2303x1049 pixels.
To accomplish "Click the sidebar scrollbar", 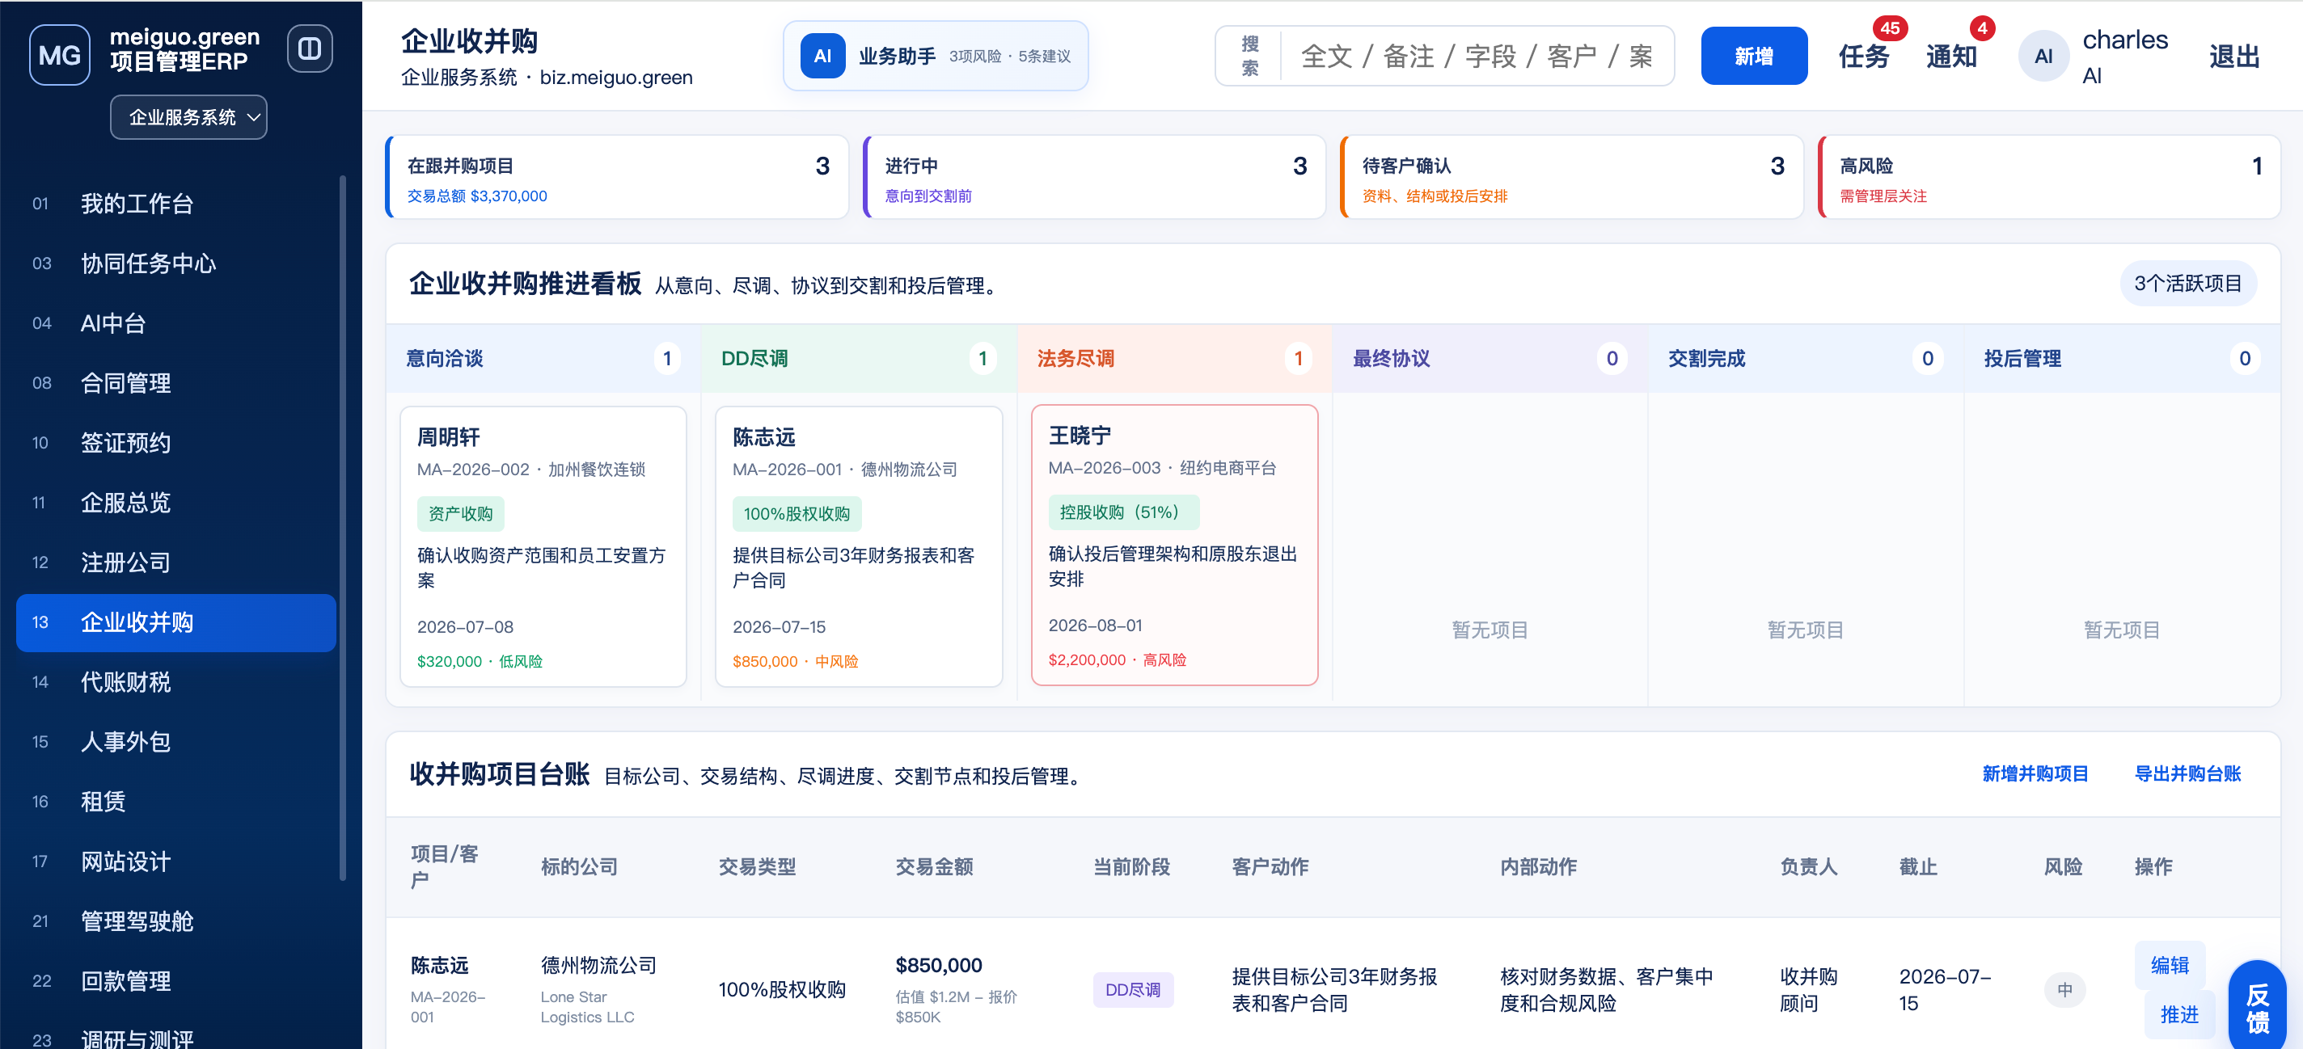I will click(342, 527).
